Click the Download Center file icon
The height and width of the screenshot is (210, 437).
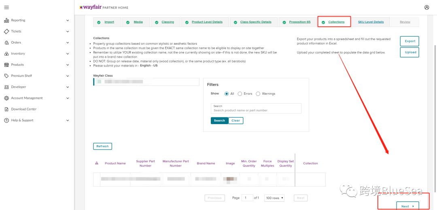point(6,109)
